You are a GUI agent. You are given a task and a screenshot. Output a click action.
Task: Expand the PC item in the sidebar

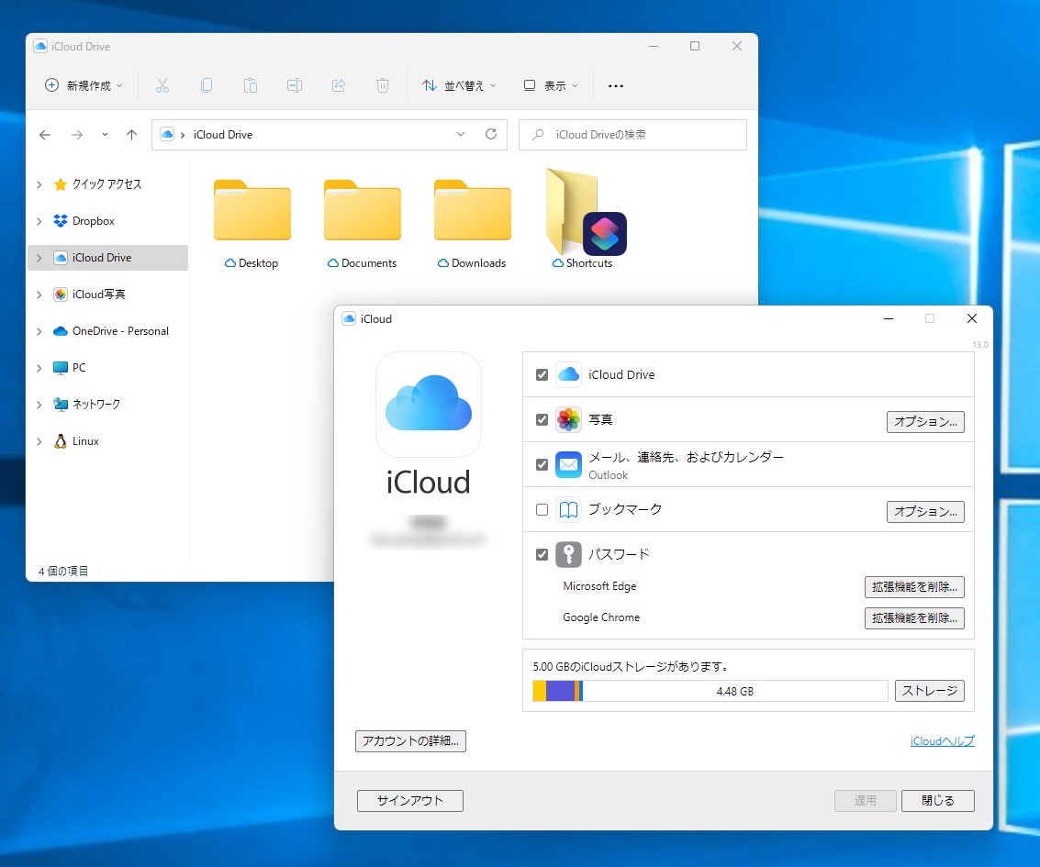39,368
